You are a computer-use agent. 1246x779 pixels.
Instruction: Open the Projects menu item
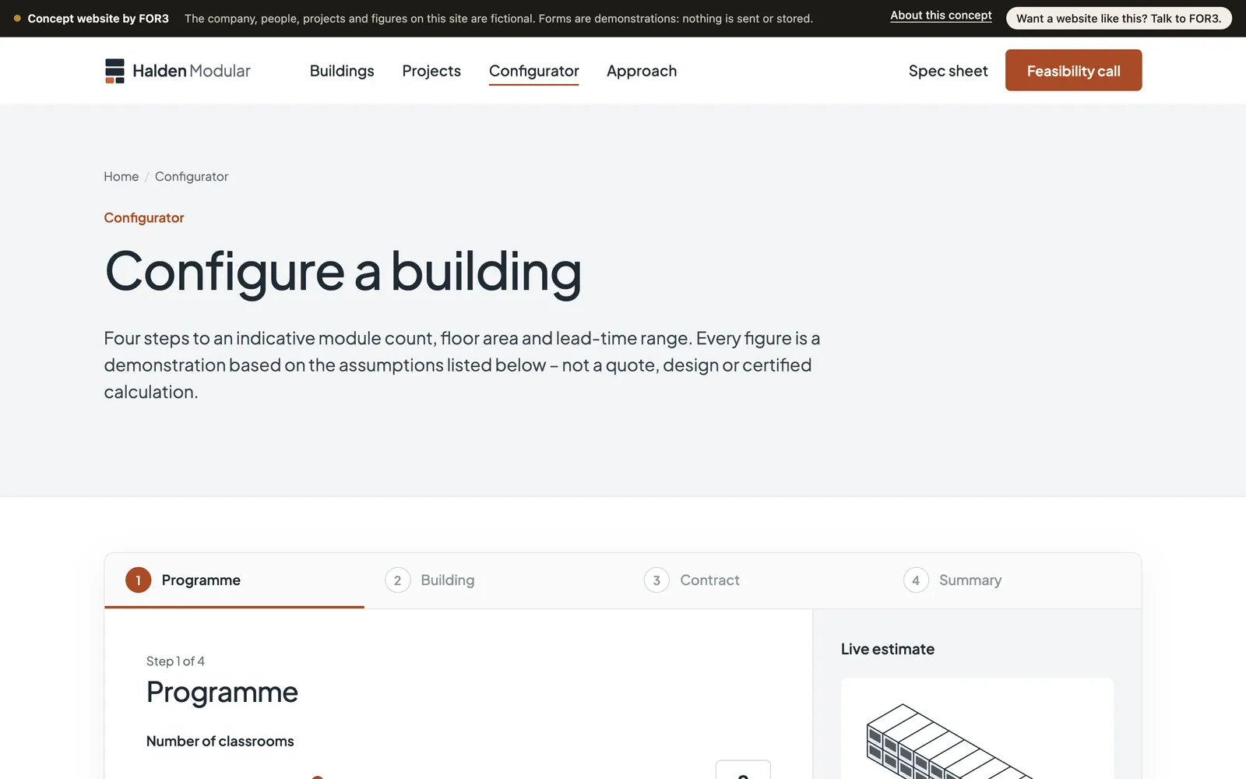431,71
